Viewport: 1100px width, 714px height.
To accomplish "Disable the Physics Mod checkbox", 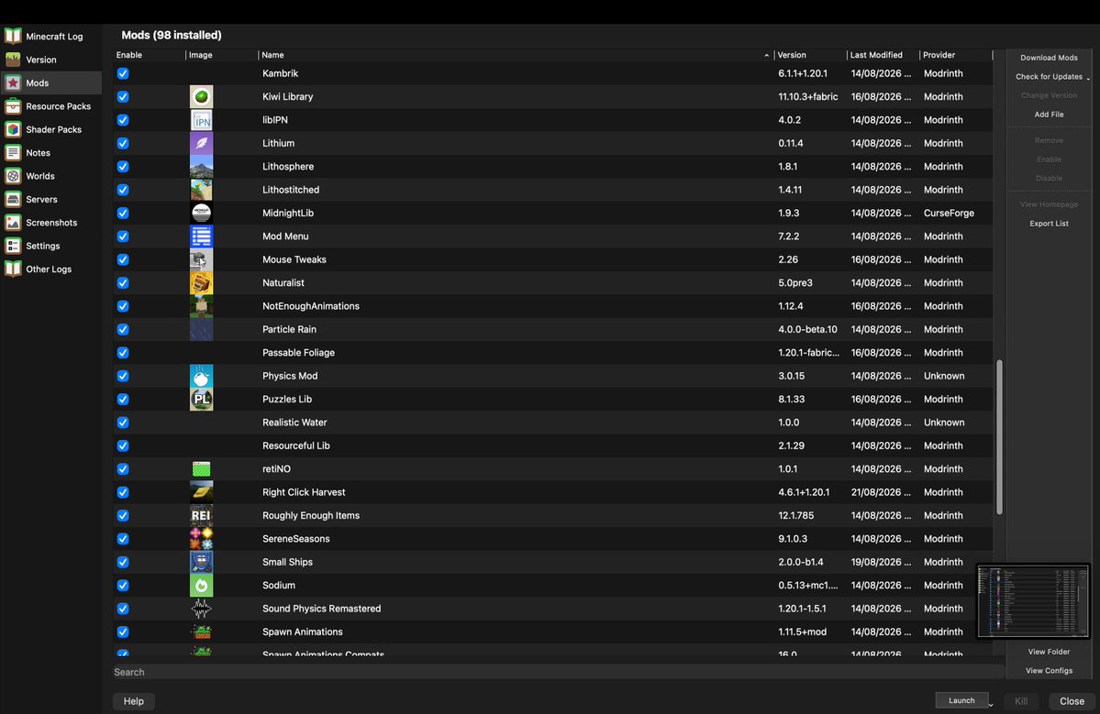I will [123, 376].
